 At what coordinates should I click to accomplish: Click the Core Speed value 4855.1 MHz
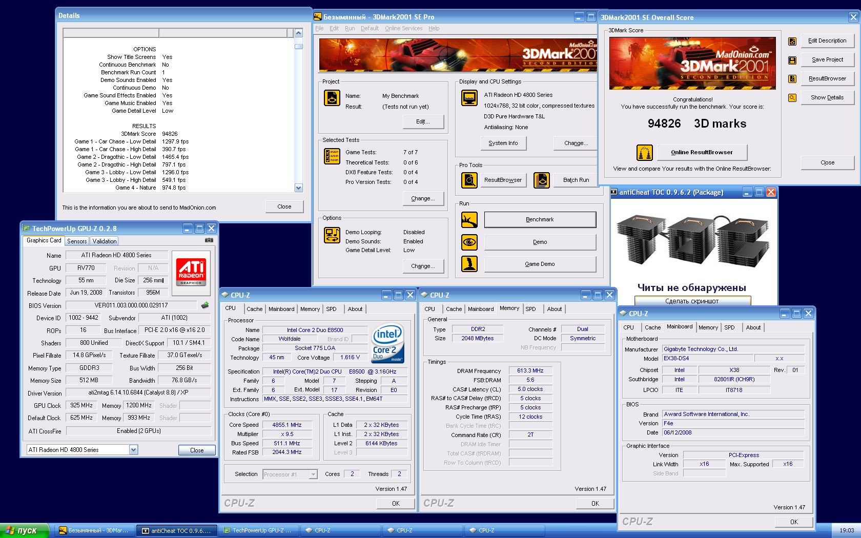pos(287,425)
